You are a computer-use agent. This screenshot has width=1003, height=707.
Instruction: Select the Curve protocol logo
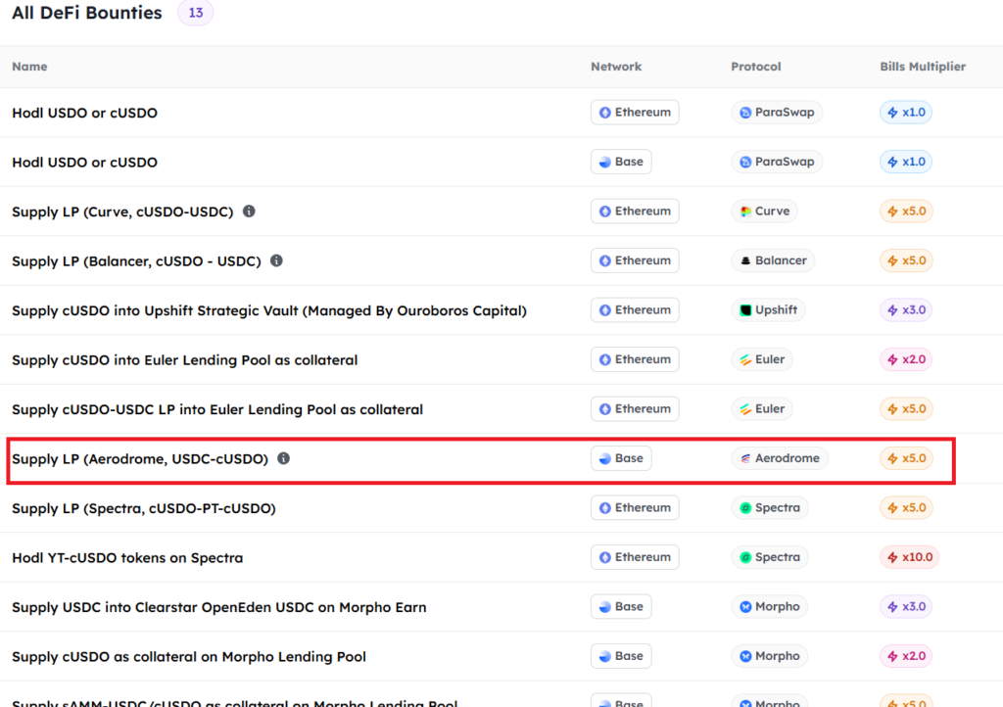coord(745,211)
